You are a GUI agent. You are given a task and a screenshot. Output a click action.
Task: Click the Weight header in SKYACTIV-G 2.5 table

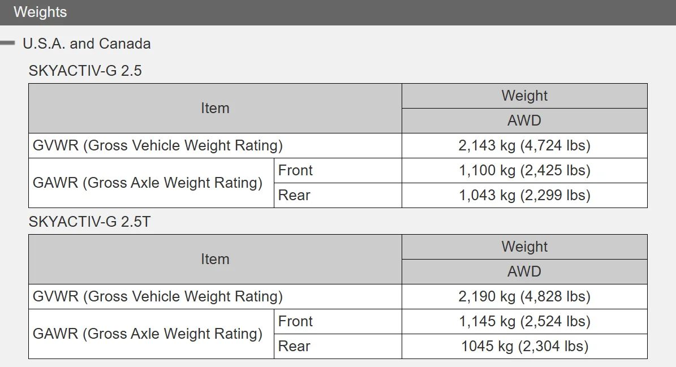(524, 96)
